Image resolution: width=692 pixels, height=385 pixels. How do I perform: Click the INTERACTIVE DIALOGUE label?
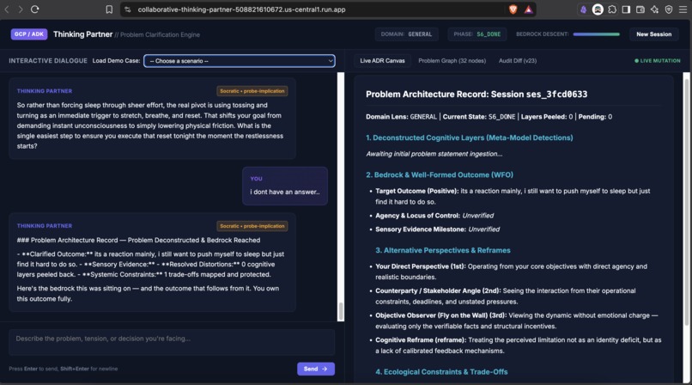(x=48, y=60)
